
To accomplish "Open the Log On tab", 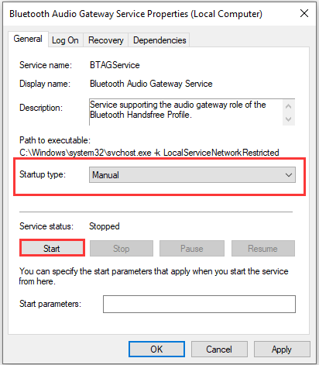I will [65, 40].
